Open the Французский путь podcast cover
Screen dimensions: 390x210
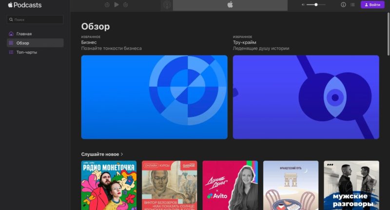(x=291, y=186)
